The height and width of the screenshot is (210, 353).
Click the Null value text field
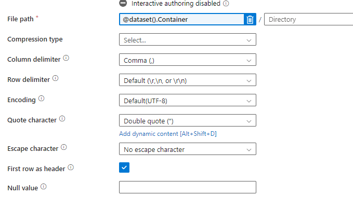187,187
